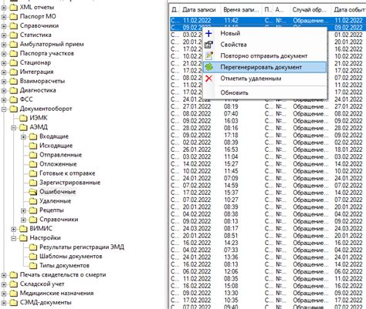366x309 pixels.
Task: Click the 'Стационар' folder icon
Action: click(x=13, y=62)
